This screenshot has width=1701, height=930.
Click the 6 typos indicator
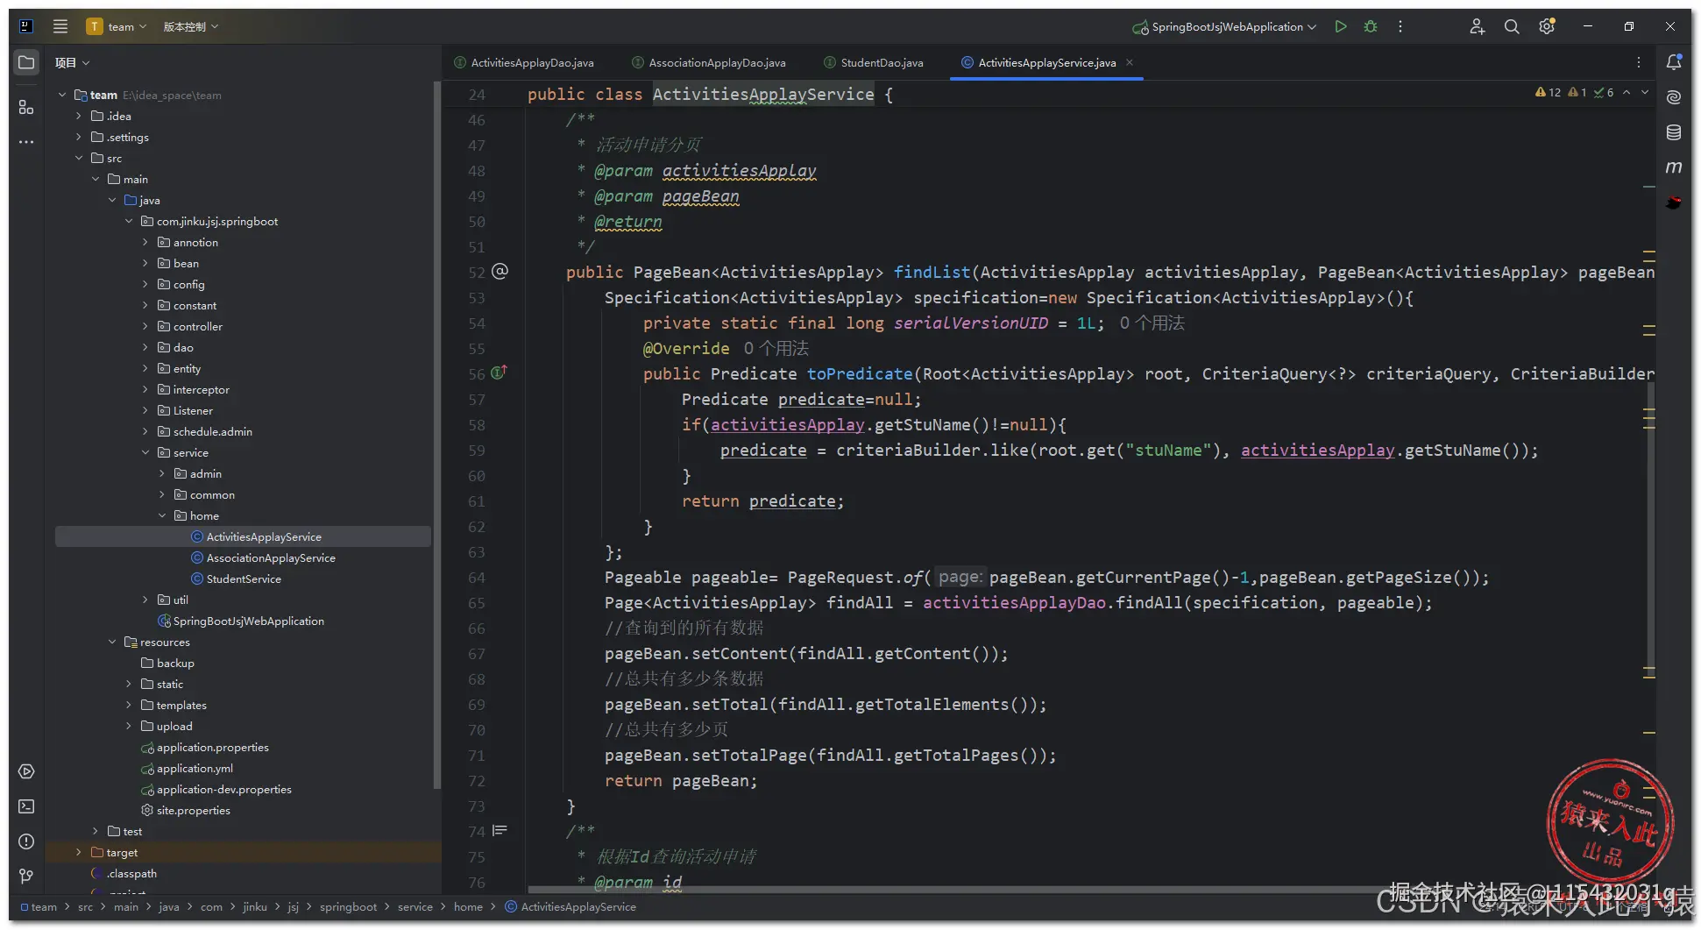tap(1604, 92)
